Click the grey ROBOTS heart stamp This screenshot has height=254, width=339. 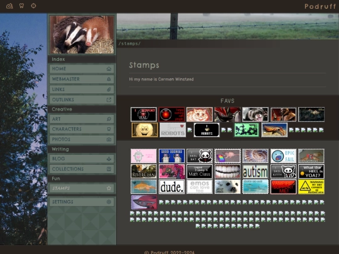point(173,130)
